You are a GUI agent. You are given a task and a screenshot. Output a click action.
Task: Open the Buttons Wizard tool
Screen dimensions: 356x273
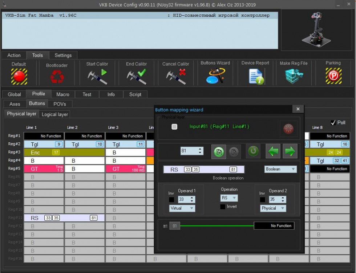point(215,75)
